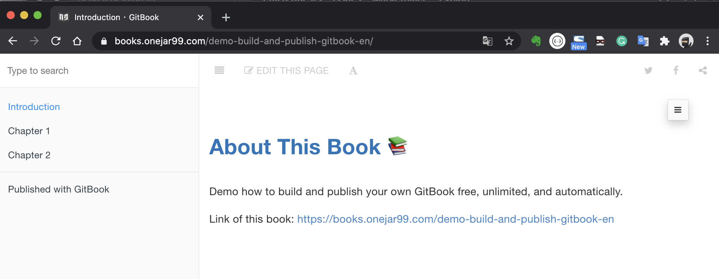Open the Published with GitBook link
719x279 pixels.
pyautogui.click(x=59, y=189)
